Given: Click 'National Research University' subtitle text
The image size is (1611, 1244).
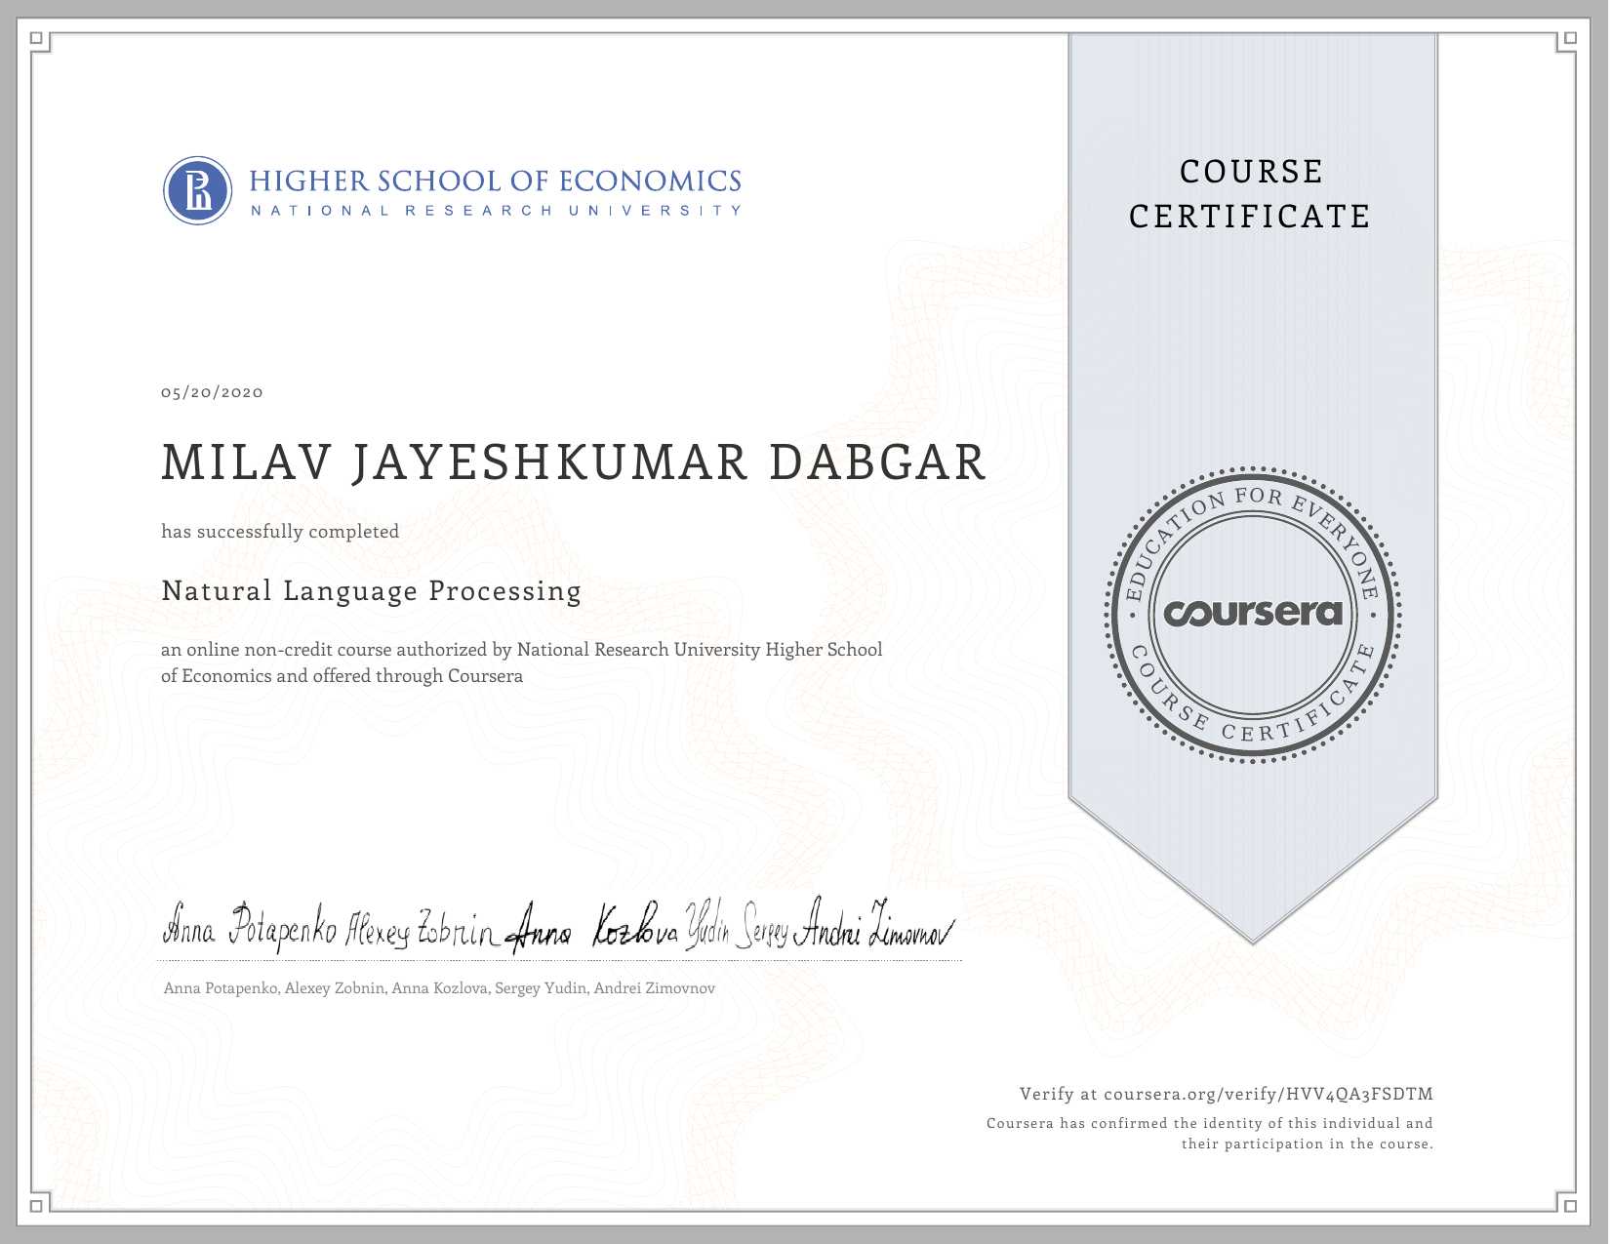Looking at the screenshot, I should pyautogui.click(x=495, y=211).
